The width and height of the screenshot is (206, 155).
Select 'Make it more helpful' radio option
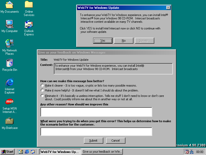(x=42, y=90)
